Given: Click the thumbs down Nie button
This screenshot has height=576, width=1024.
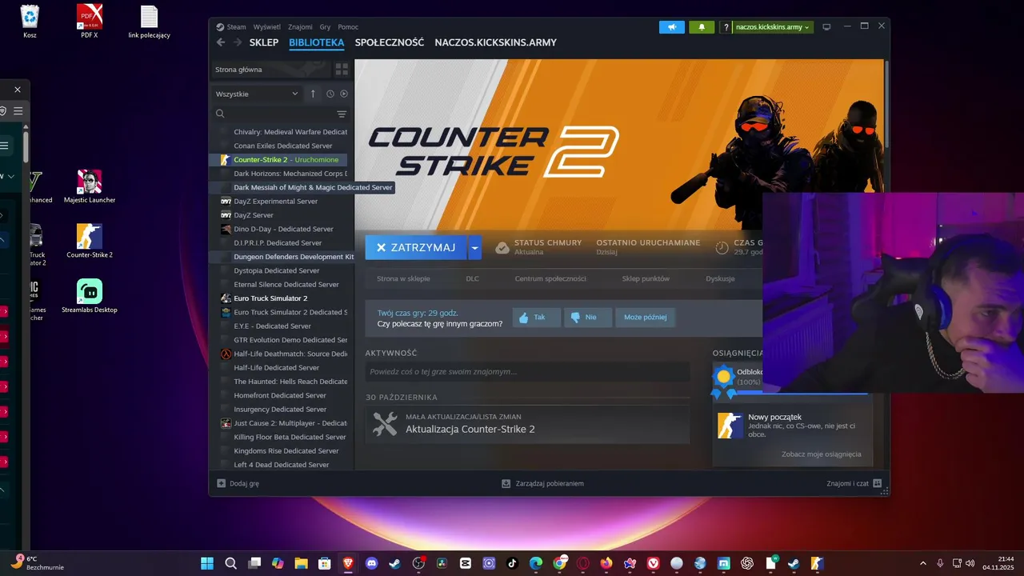Looking at the screenshot, I should [x=588, y=318].
